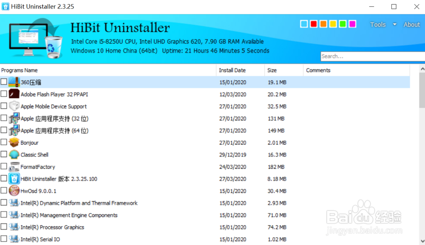Click the HiBit Uninstaller list entry icon
This screenshot has width=425, height=245.
click(x=14, y=179)
